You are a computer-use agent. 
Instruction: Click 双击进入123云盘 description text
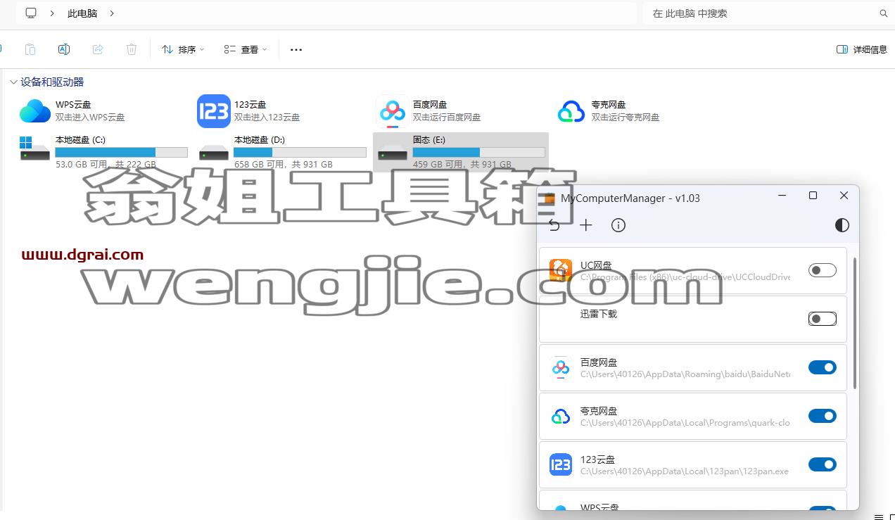[267, 118]
